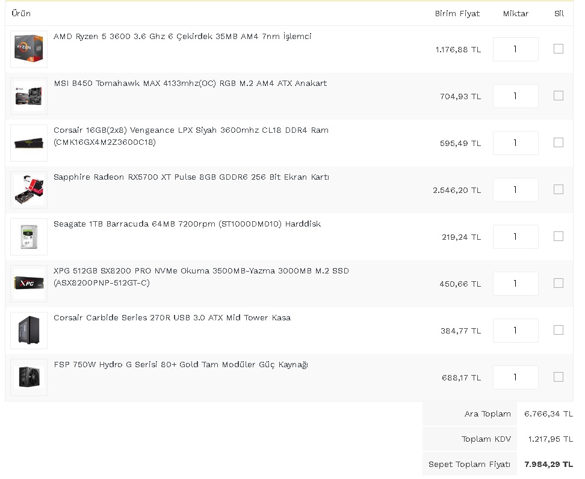Focus the quantity box for Corsair Vengeance RAM
585x479 pixels.
pyautogui.click(x=516, y=143)
